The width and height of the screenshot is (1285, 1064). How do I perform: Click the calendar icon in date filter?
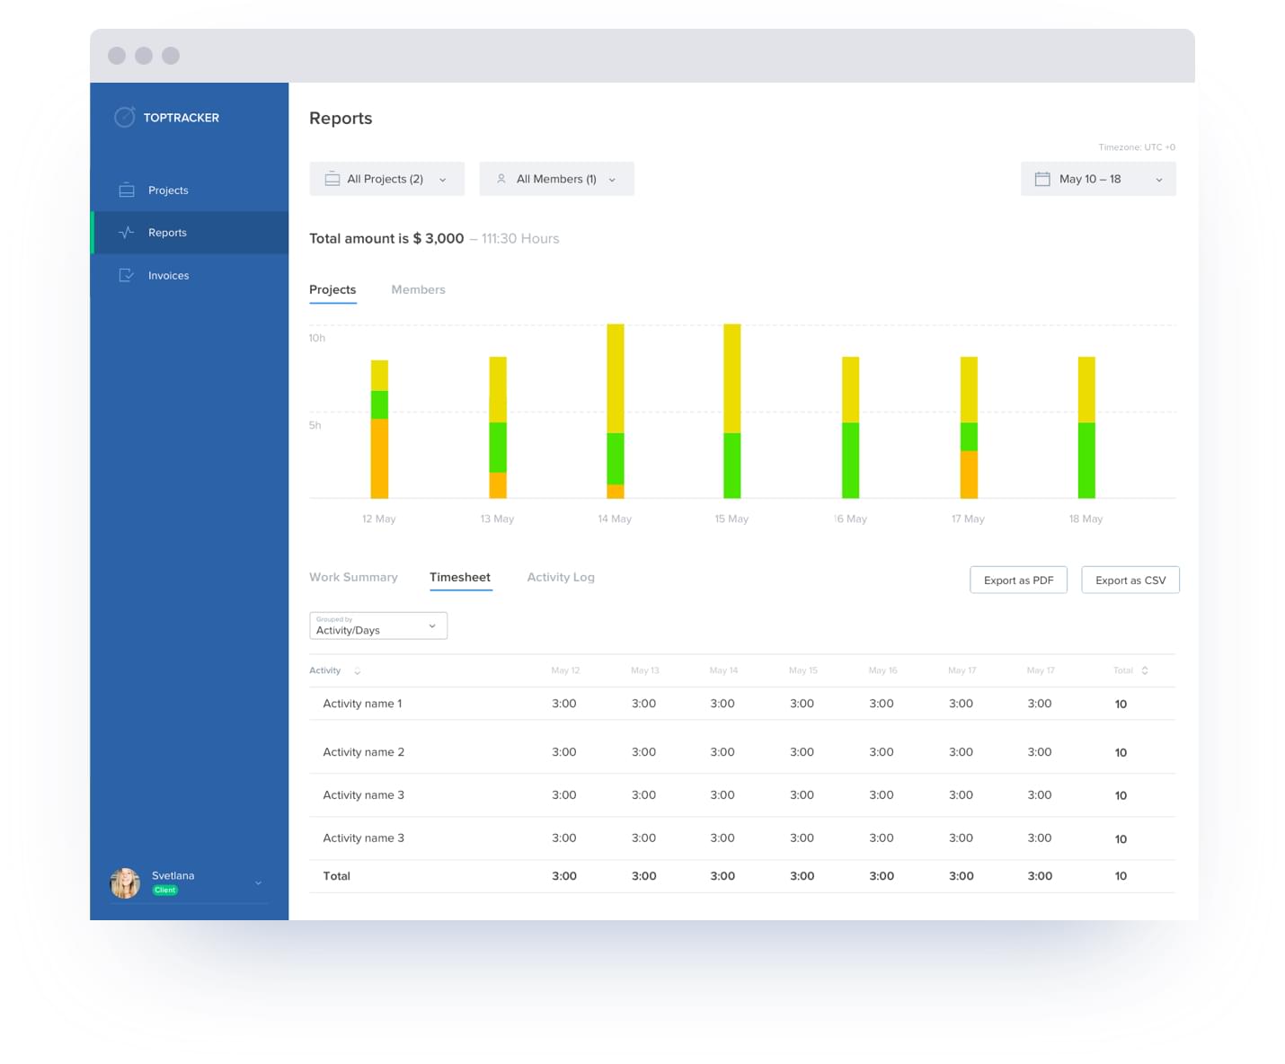point(1042,179)
